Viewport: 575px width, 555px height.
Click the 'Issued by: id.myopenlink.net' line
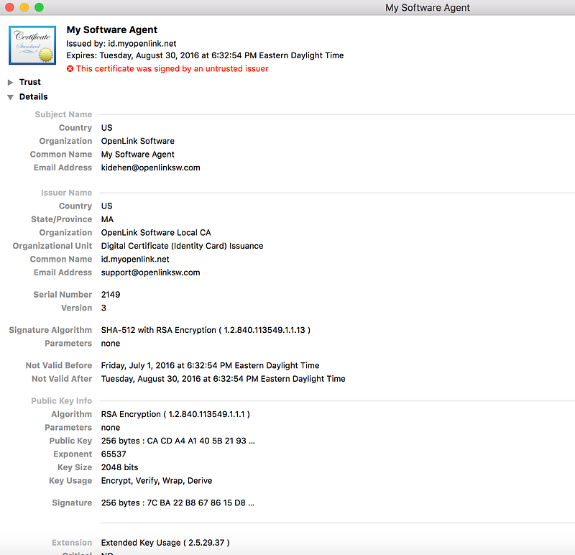coord(121,44)
